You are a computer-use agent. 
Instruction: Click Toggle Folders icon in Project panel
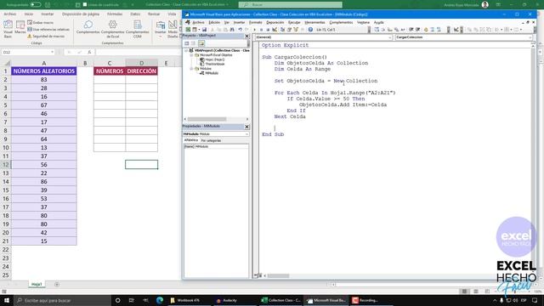(x=201, y=43)
